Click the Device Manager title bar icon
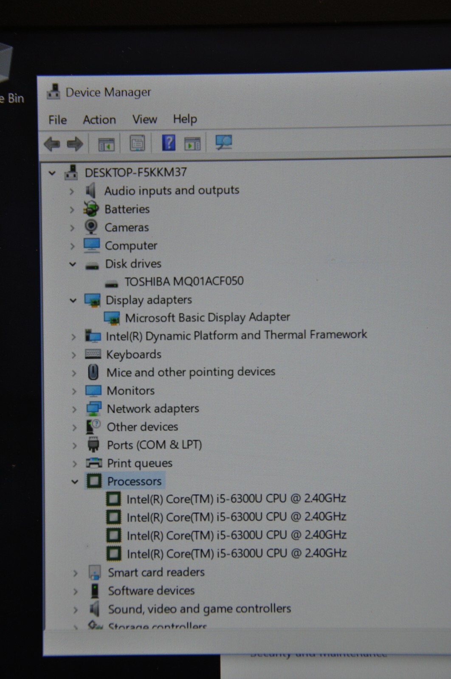 click(54, 92)
